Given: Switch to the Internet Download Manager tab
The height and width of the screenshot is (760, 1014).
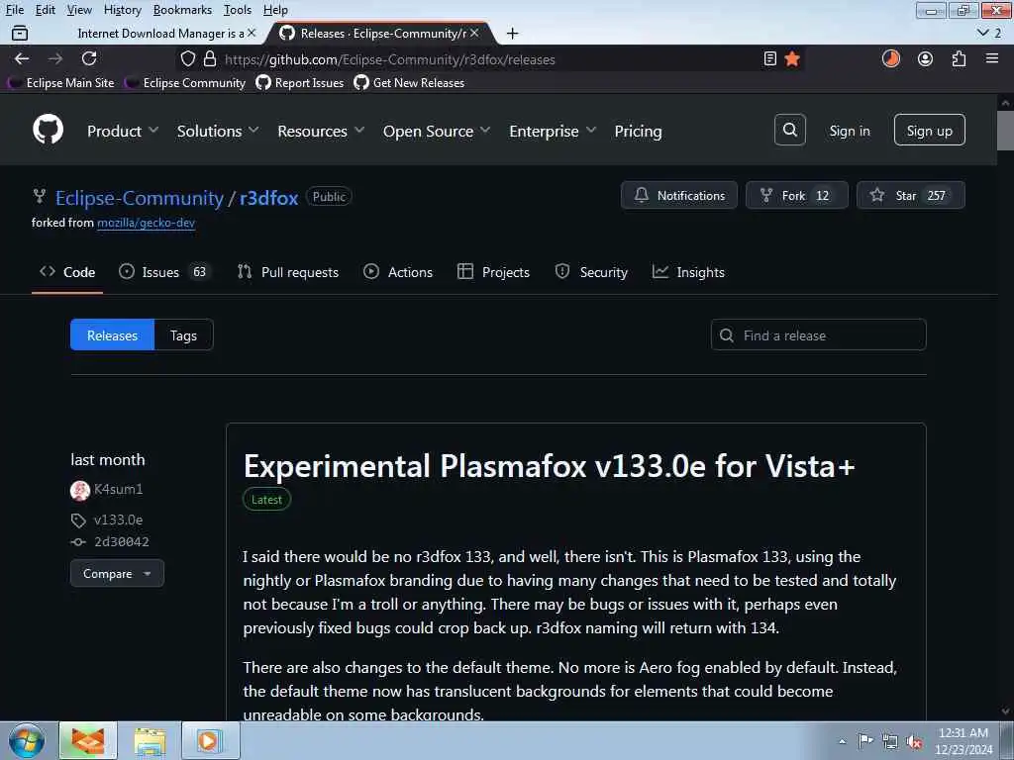Looking at the screenshot, I should (x=161, y=33).
